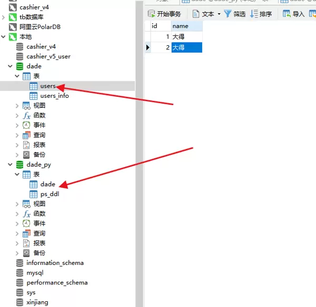Click the name column header

coord(186,26)
